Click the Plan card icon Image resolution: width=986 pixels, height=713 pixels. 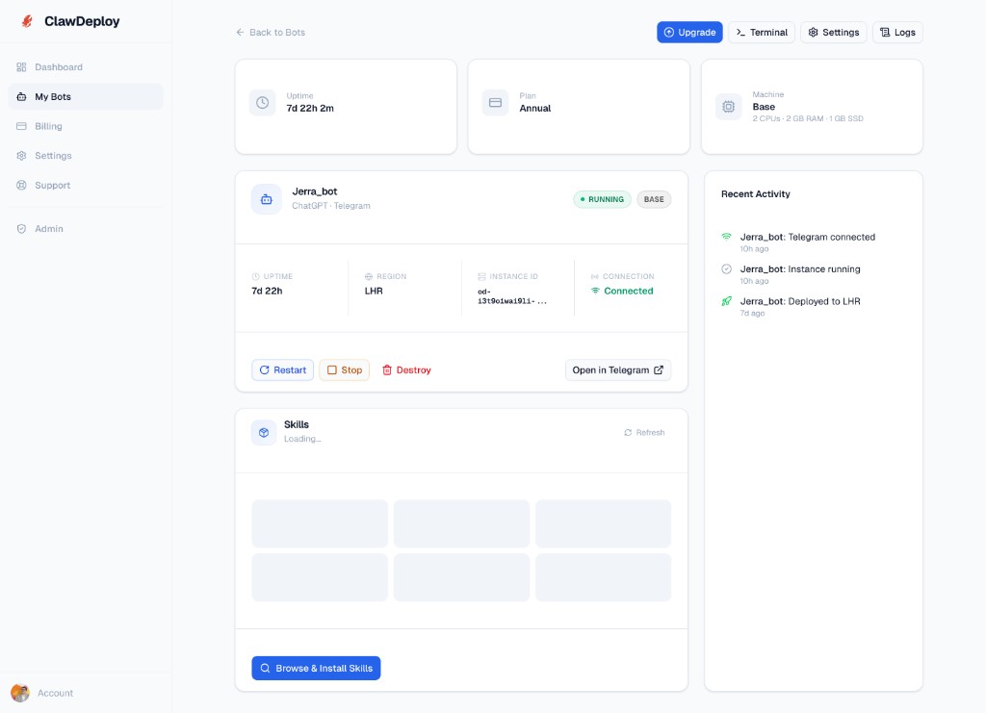(x=495, y=103)
